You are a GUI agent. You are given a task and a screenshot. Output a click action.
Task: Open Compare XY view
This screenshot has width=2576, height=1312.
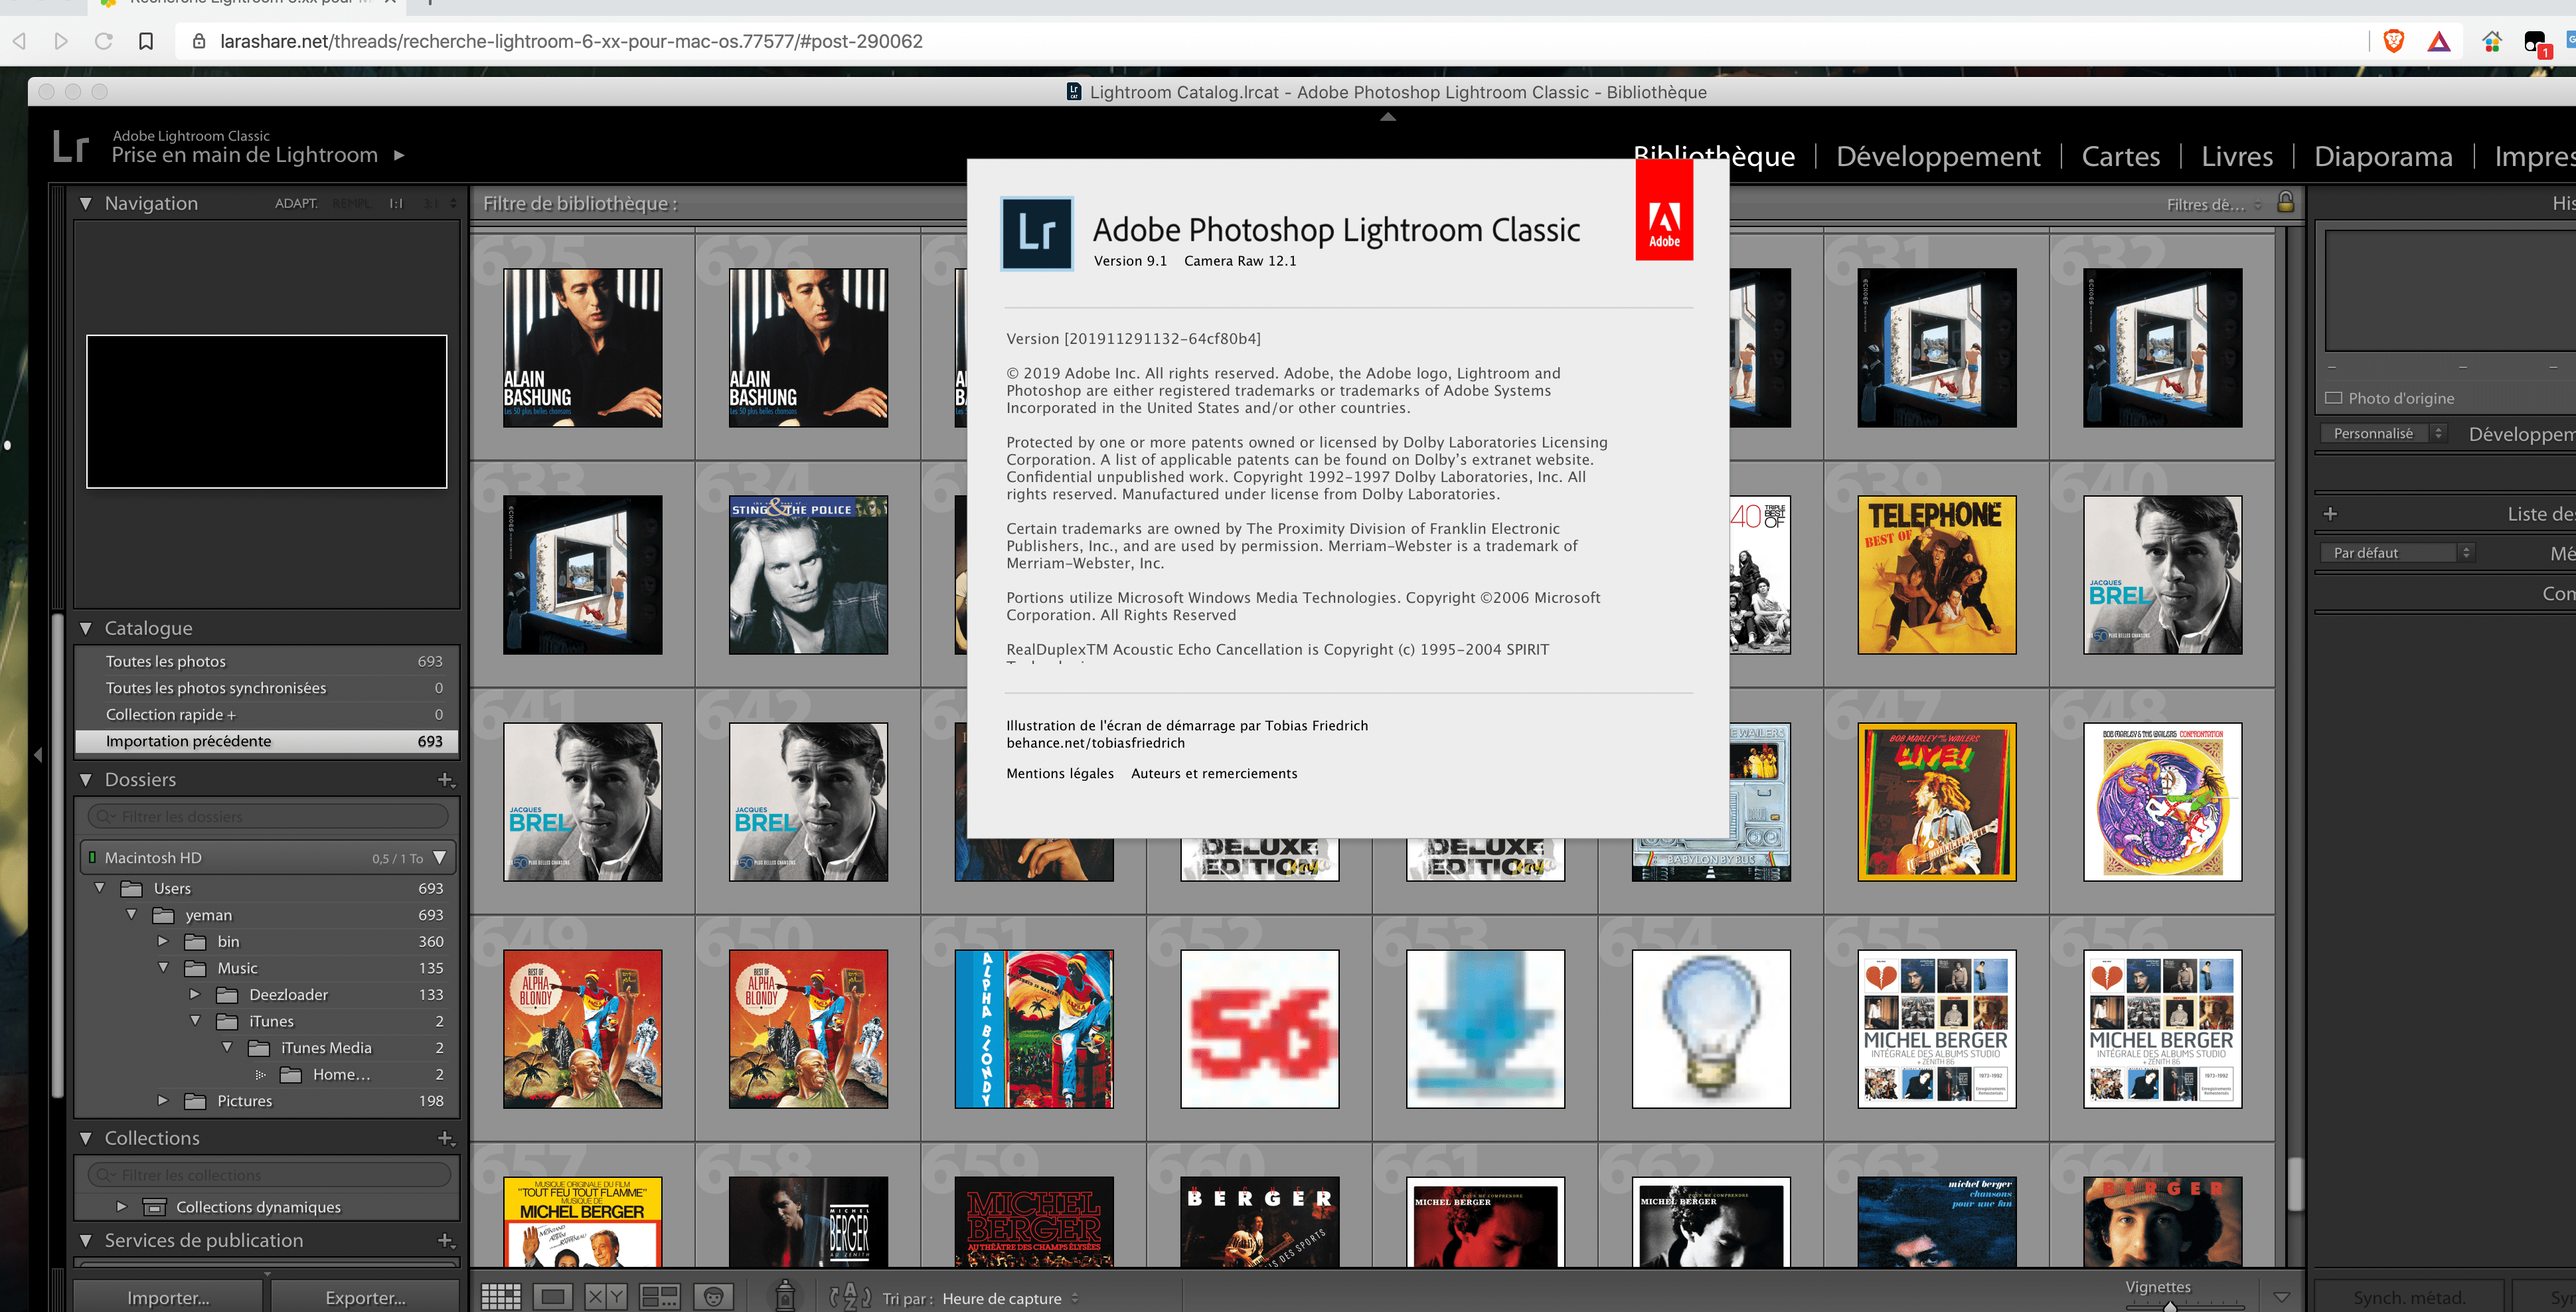(x=605, y=1297)
